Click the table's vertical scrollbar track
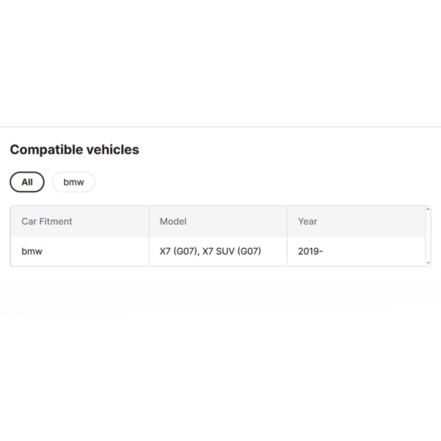441x441 pixels. click(428, 236)
